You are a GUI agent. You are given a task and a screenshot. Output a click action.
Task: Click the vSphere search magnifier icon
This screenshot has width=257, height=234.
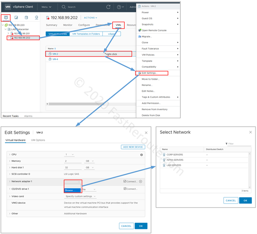[64, 7]
